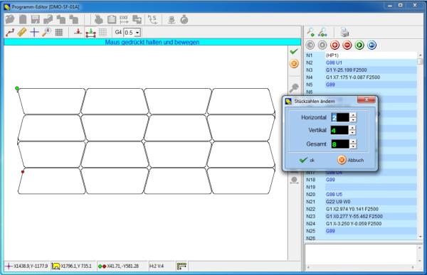This screenshot has width=427, height=275.
Task: Decrease the Vertikal count with down arrow
Action: [353, 132]
